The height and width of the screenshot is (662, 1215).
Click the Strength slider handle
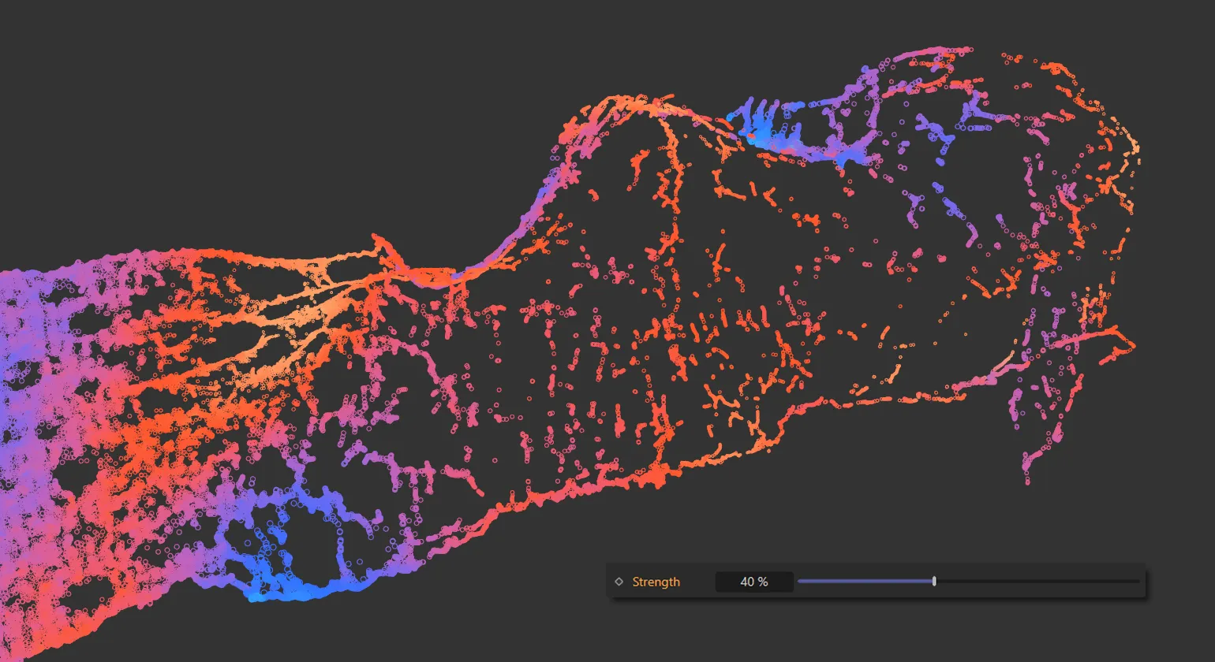(934, 582)
